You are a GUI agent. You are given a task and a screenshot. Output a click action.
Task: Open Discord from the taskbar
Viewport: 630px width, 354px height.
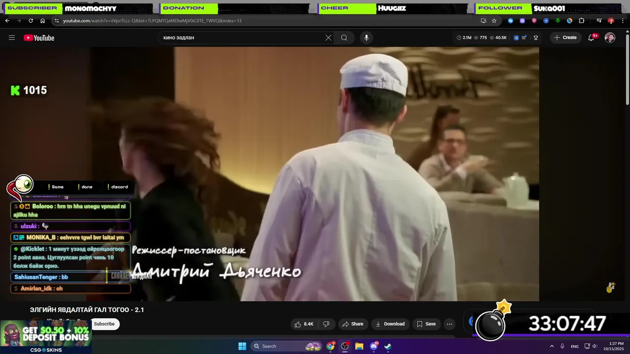pos(374,346)
